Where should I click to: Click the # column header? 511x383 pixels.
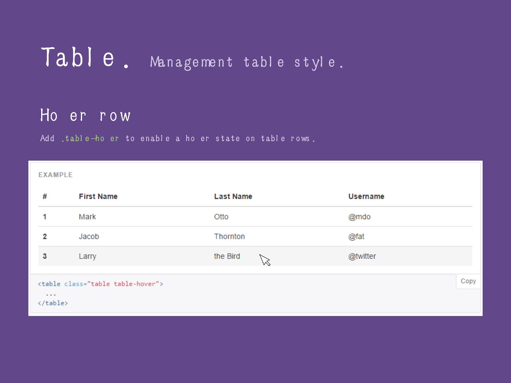[45, 196]
